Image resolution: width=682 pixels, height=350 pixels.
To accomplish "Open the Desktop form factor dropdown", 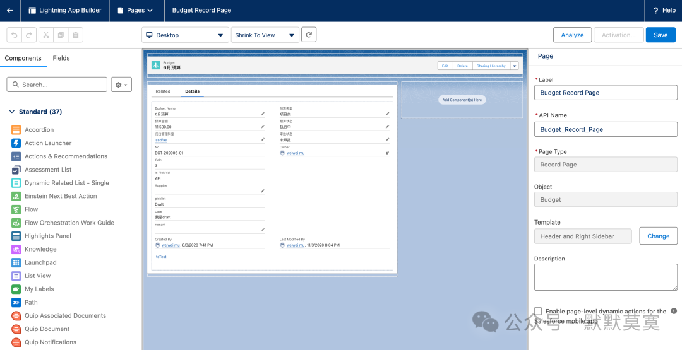I will 184,35.
